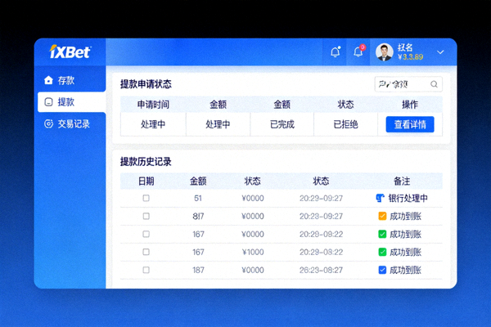491x327 pixels.
Task: Click the 日期 column header
Action: (146, 181)
